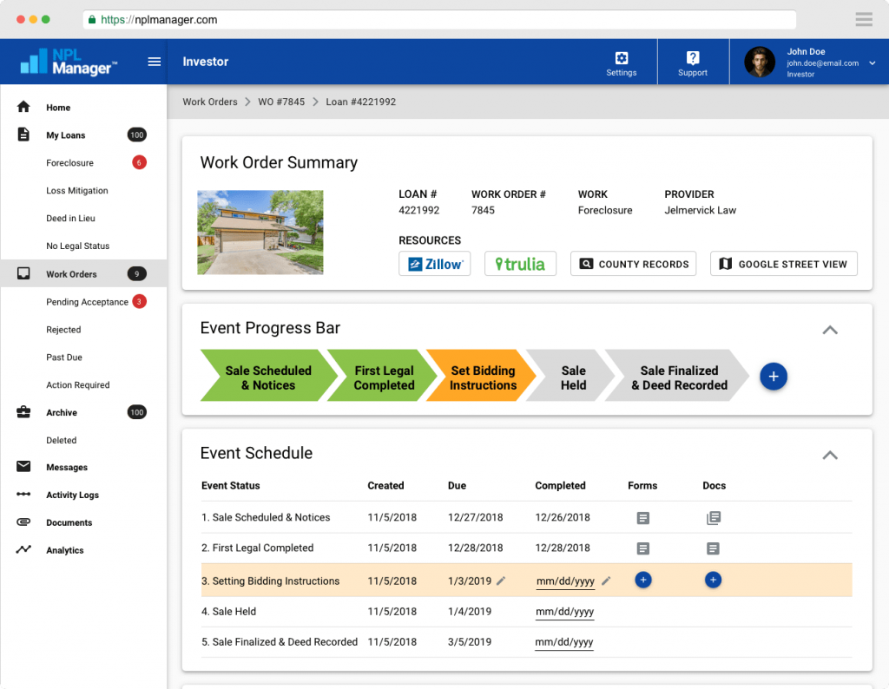This screenshot has width=889, height=689.
Task: Click the Sale Held completed date field
Action: pos(564,612)
